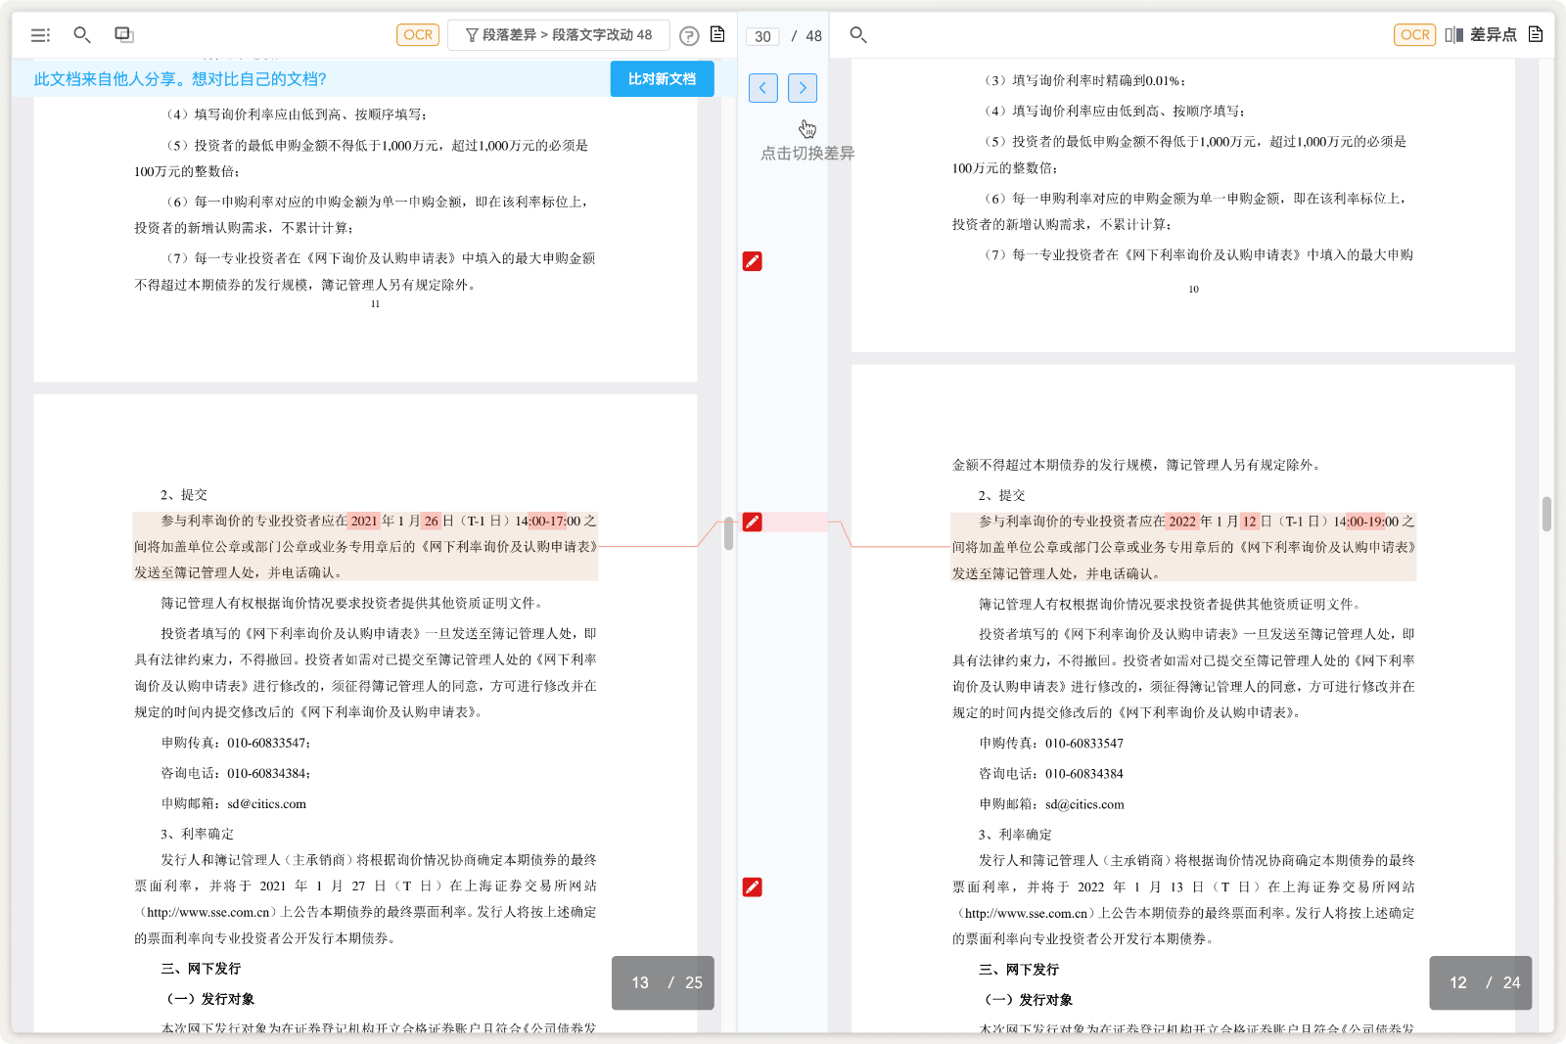This screenshot has width=1566, height=1044.
Task: Click the 比对新文档 button
Action: tap(662, 79)
